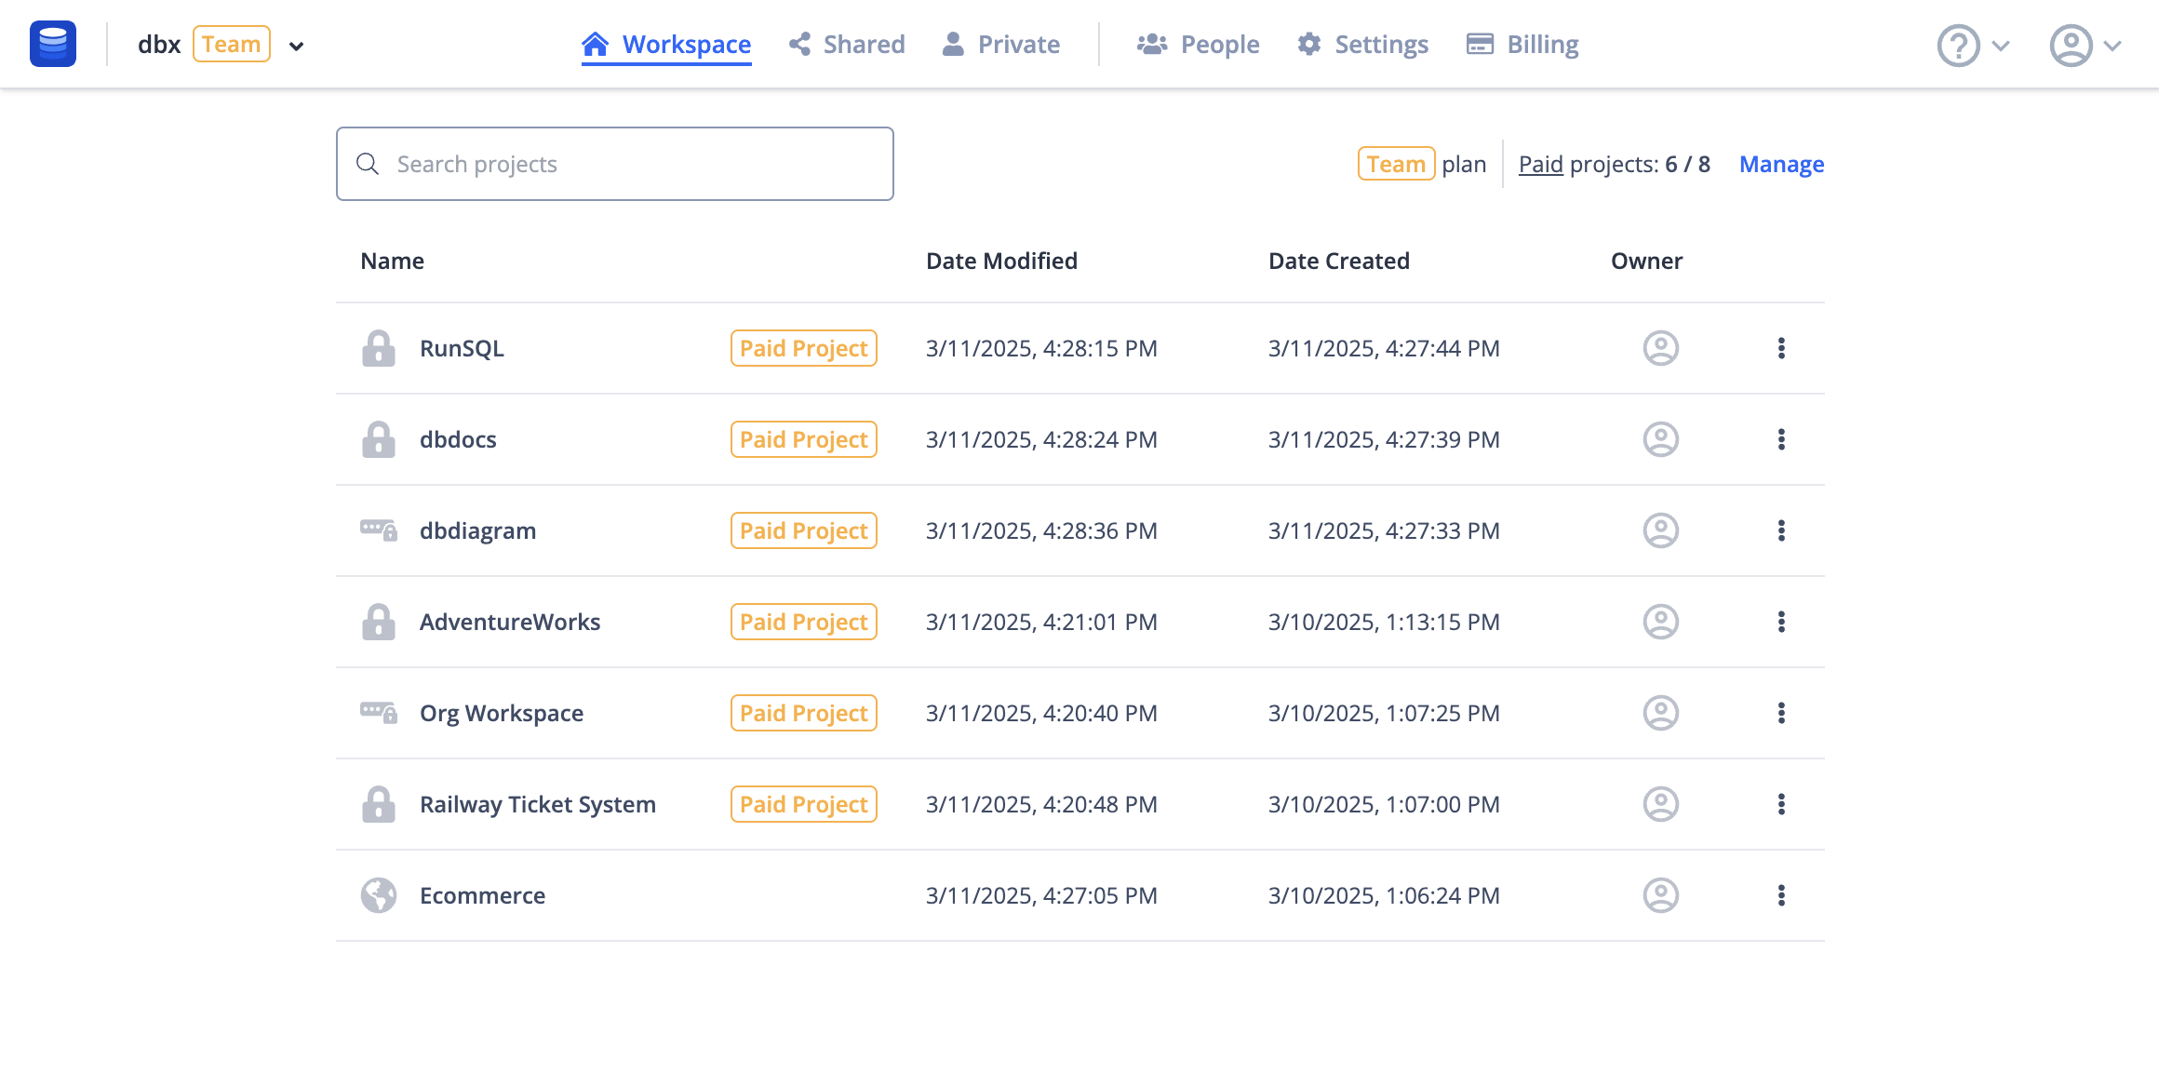The width and height of the screenshot is (2159, 1087).
Task: Sort by the Date Modified column header
Action: (1001, 261)
